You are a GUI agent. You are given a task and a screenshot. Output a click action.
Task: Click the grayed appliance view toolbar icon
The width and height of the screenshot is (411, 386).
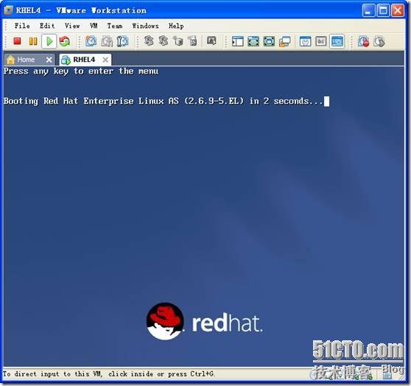(321, 41)
